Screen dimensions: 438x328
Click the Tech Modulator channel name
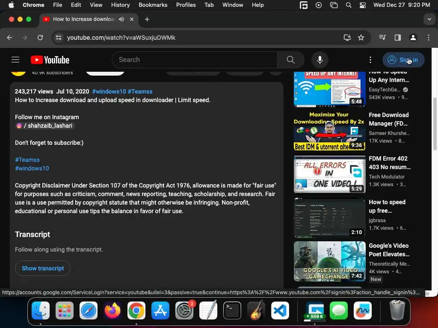click(387, 177)
